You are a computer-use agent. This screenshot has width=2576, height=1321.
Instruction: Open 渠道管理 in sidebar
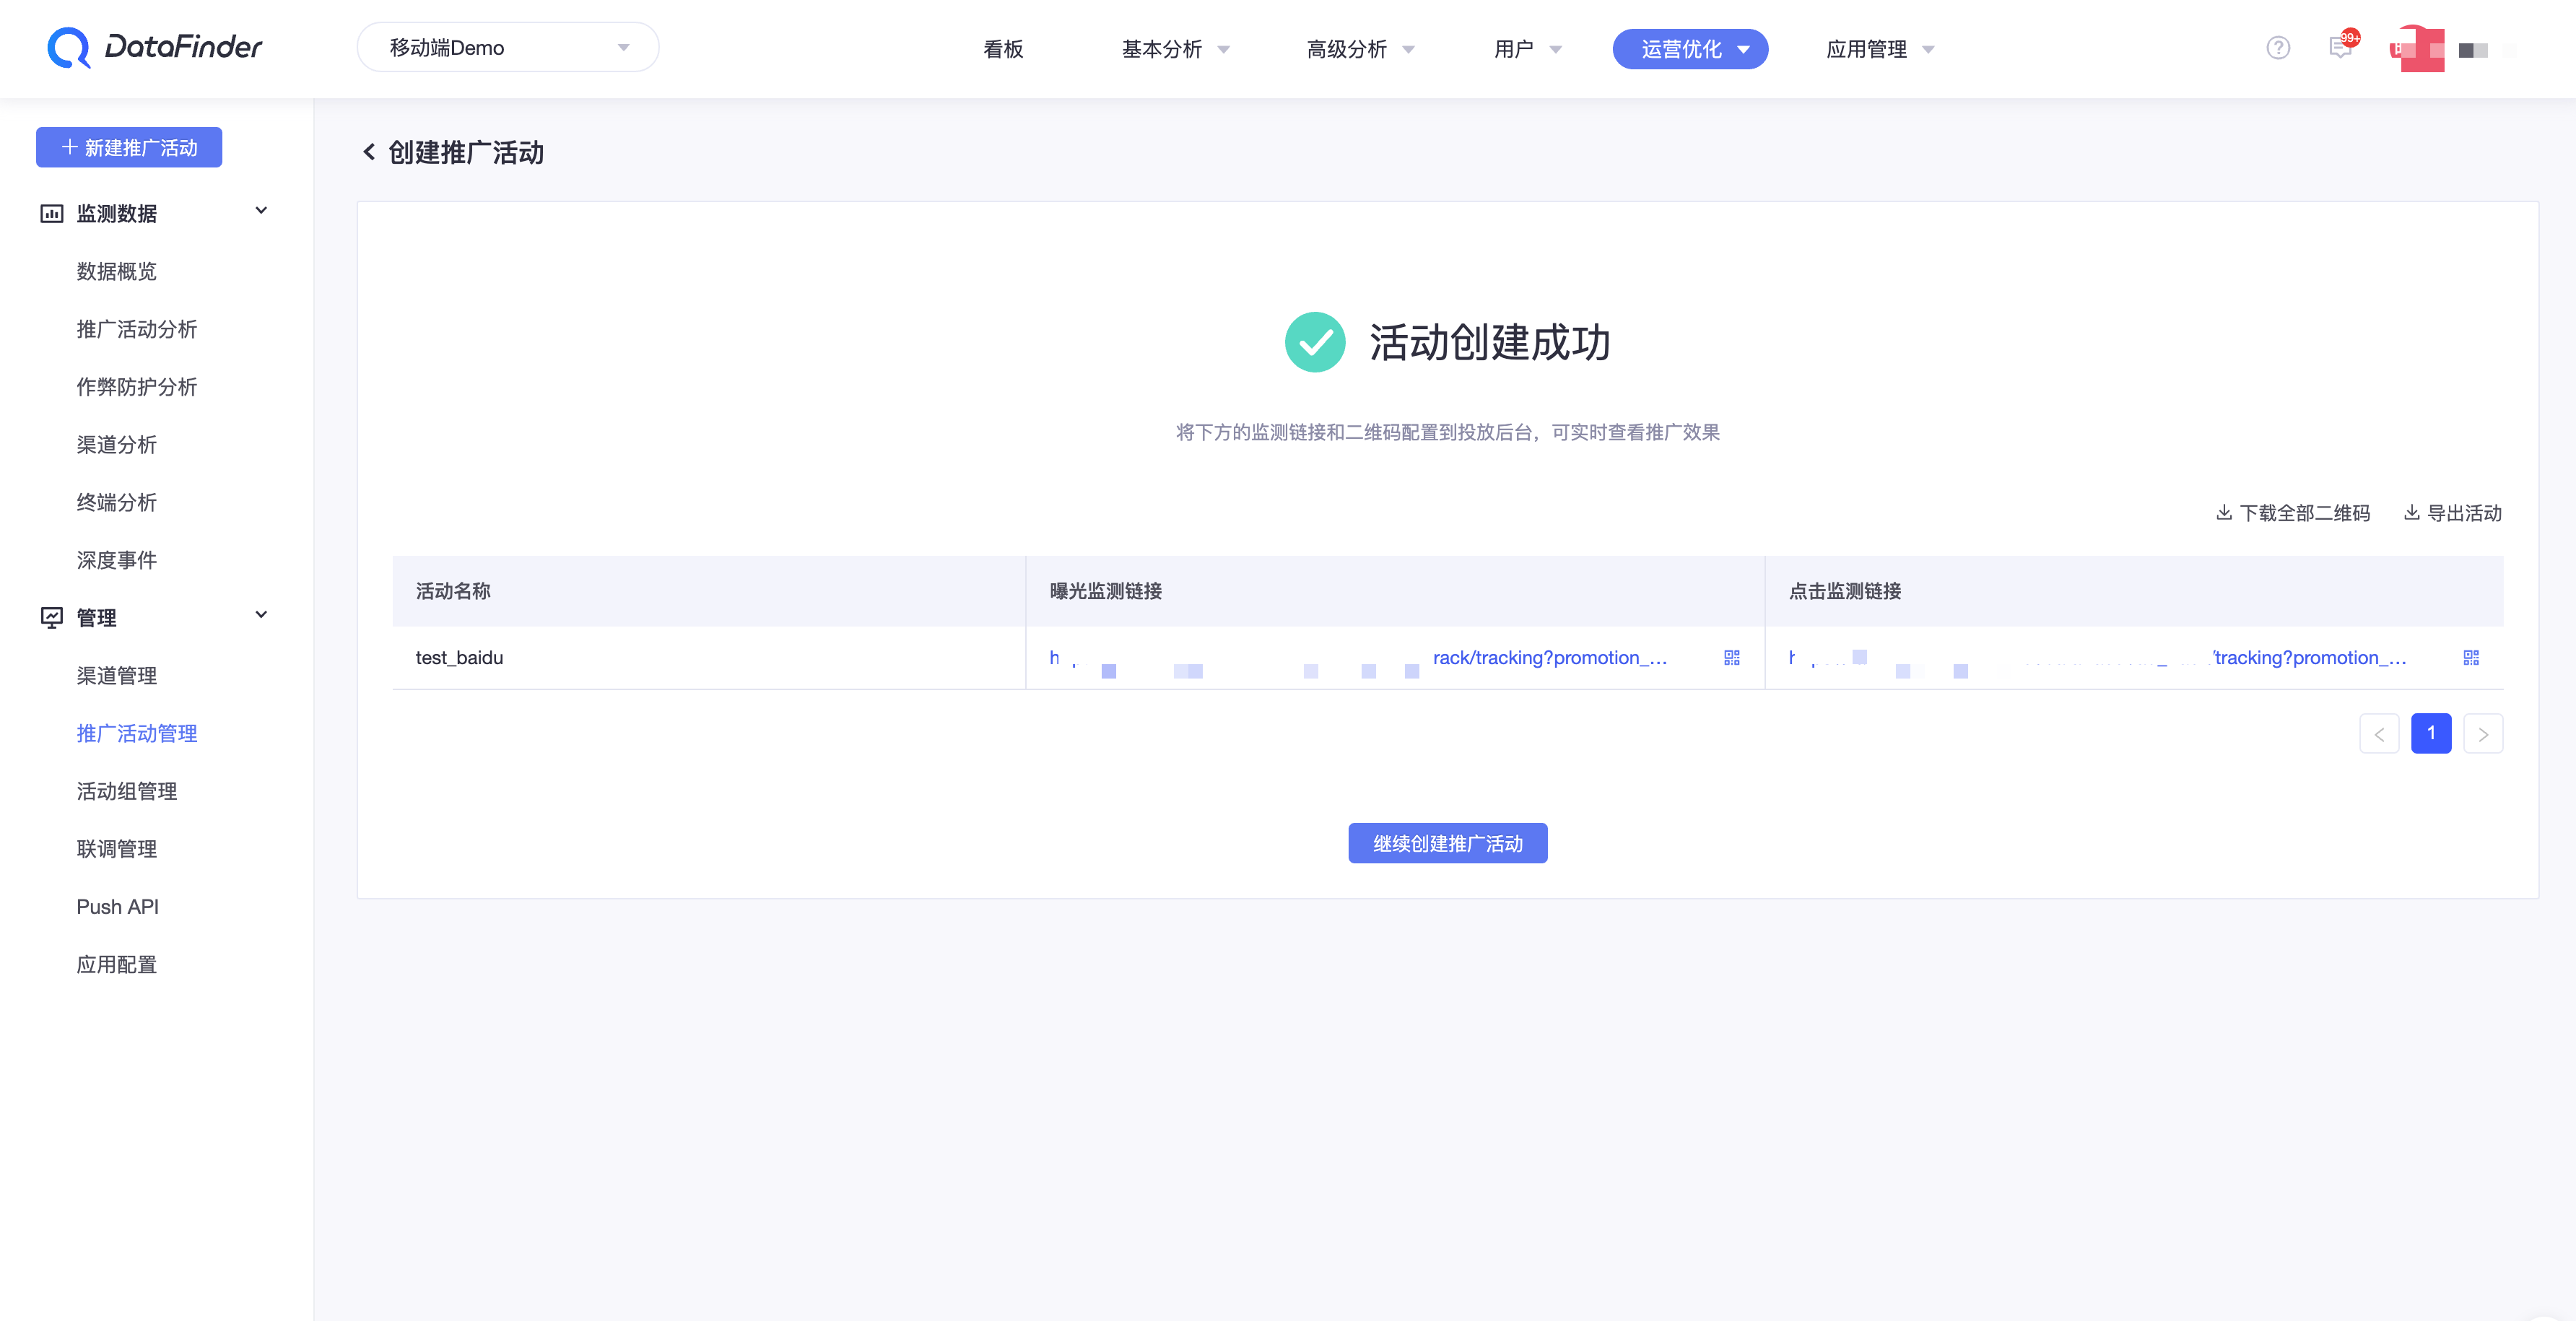coord(117,676)
